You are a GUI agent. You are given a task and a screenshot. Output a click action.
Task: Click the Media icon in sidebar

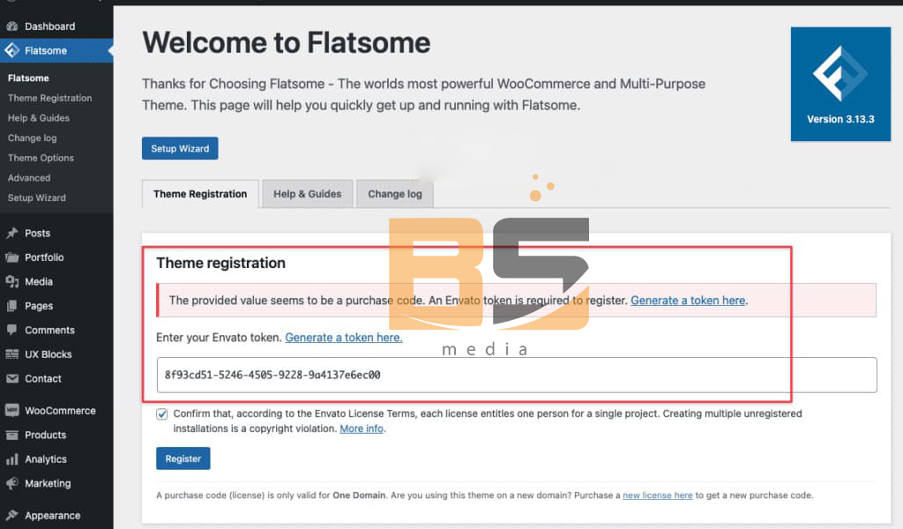tap(12, 281)
